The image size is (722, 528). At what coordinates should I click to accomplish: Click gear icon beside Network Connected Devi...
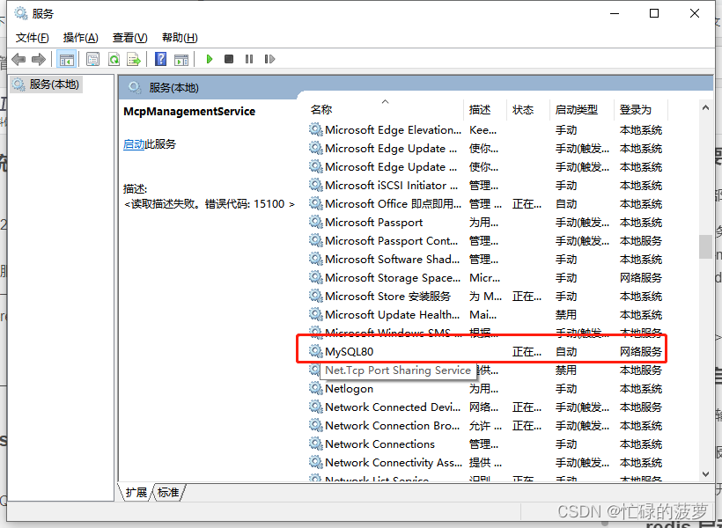[x=315, y=407]
